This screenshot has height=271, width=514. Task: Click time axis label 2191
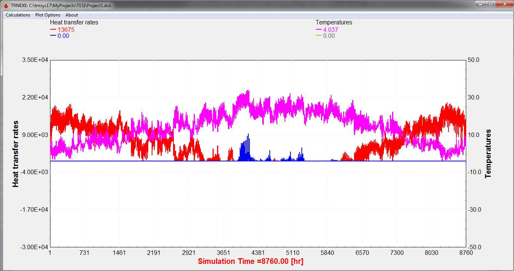click(x=154, y=253)
